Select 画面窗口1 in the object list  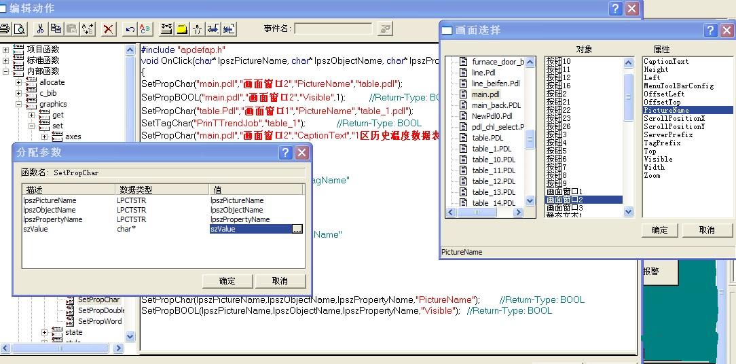click(564, 192)
